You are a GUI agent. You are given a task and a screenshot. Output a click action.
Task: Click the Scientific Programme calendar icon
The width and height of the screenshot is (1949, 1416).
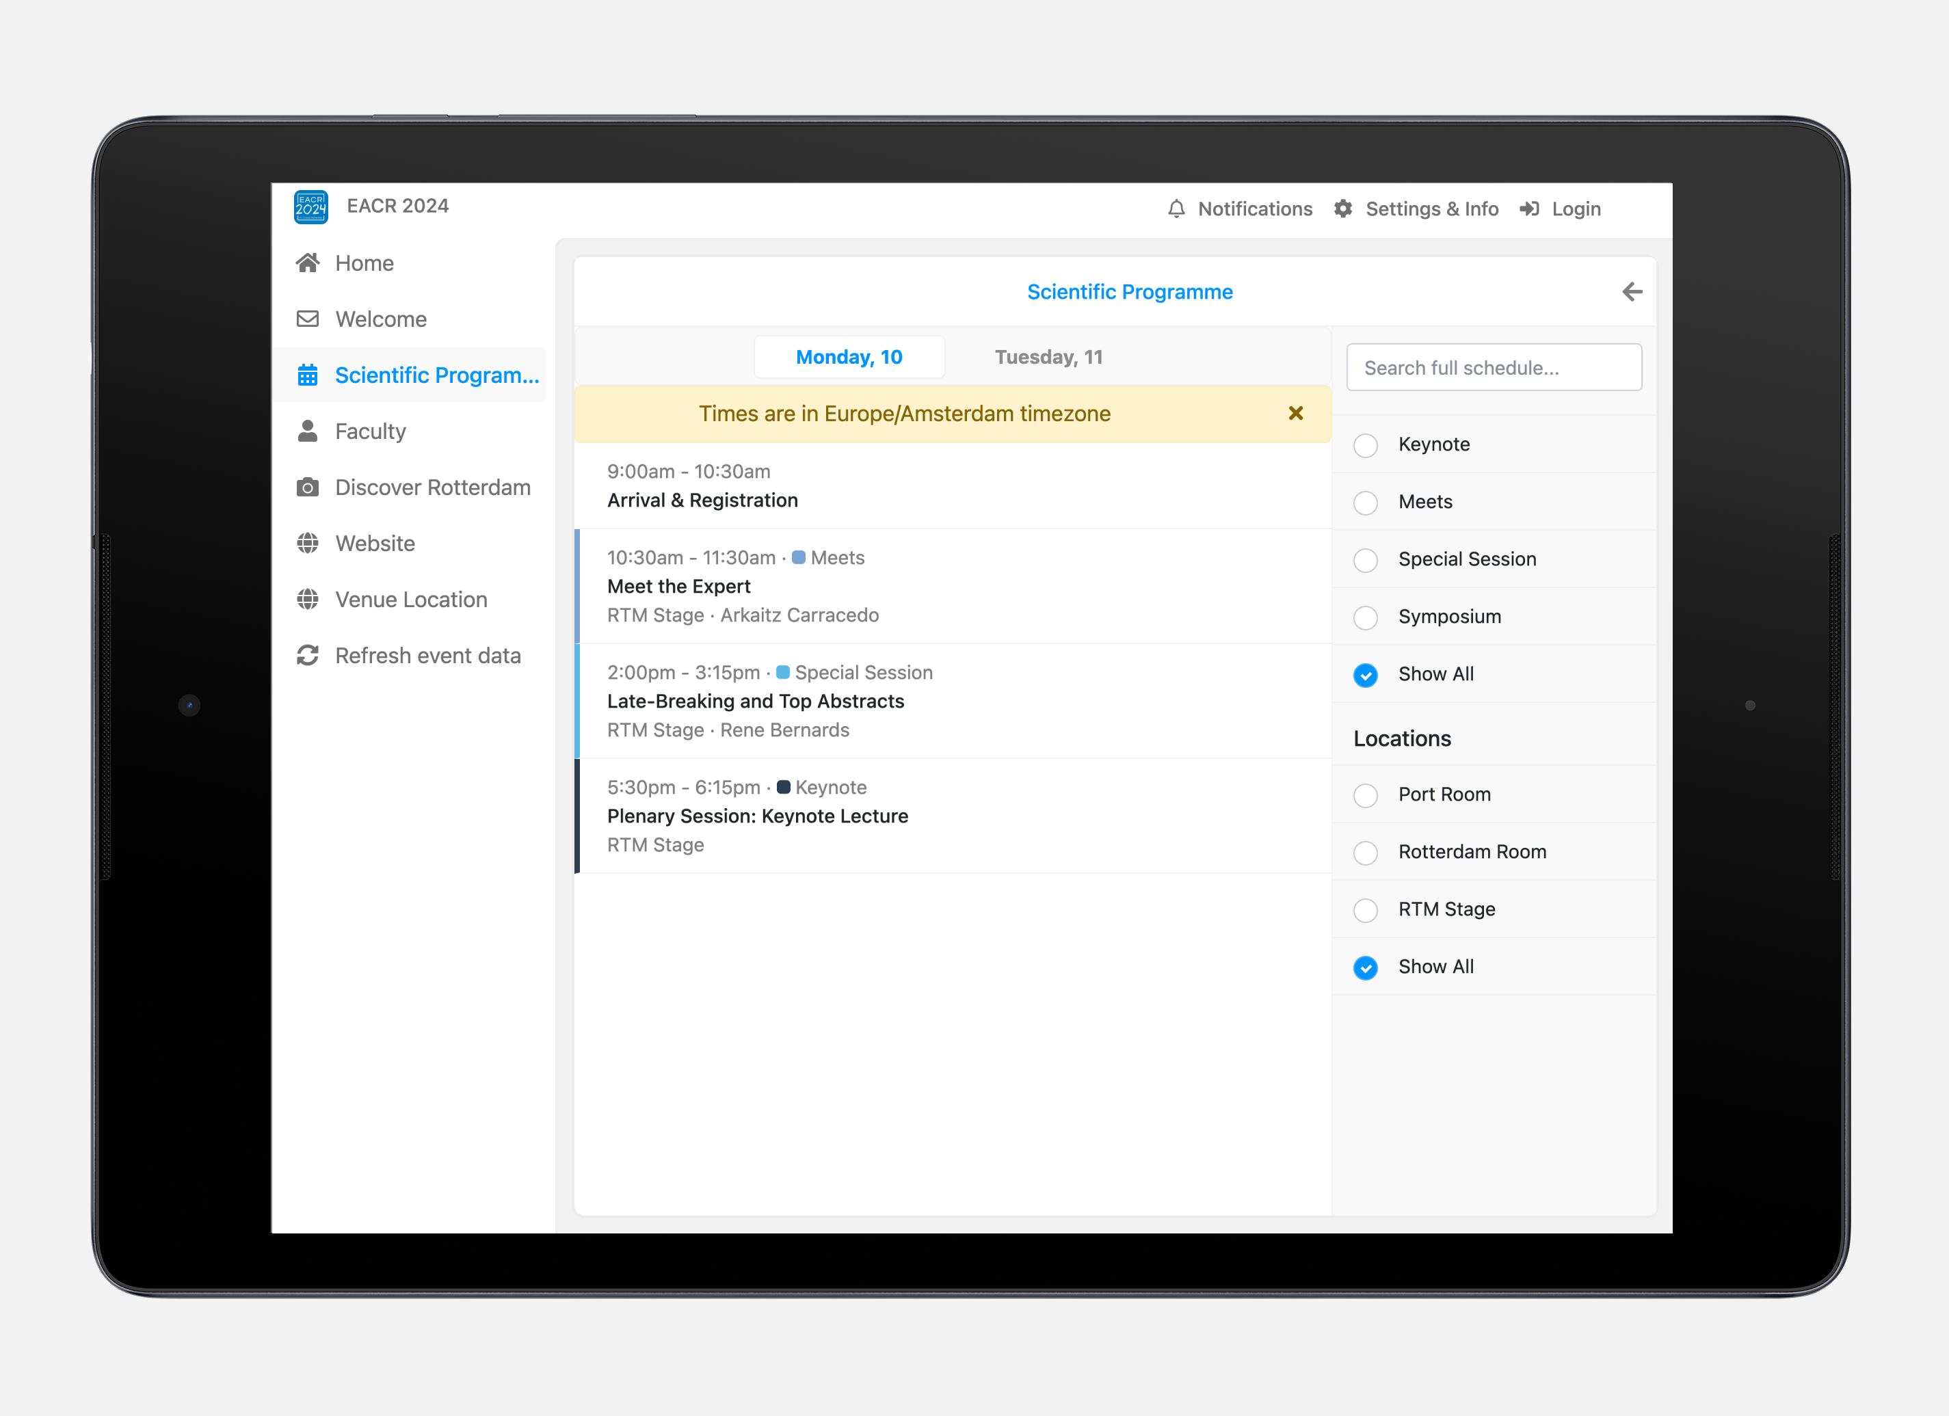coord(308,375)
